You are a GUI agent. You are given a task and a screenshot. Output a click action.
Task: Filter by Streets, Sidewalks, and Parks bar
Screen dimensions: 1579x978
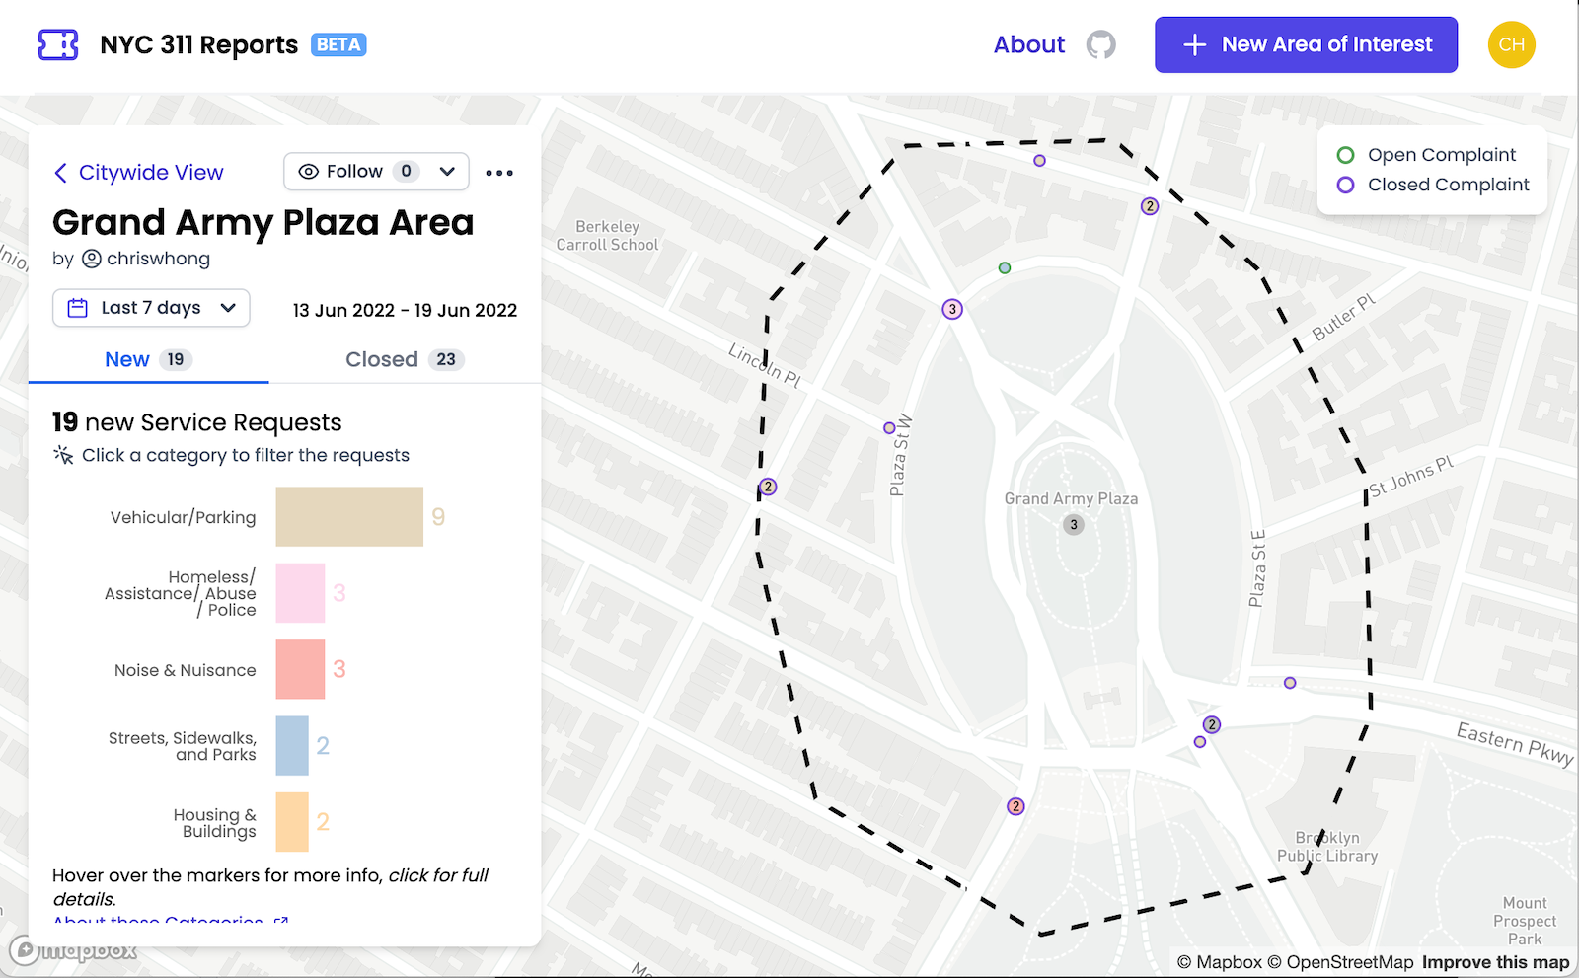pos(292,746)
